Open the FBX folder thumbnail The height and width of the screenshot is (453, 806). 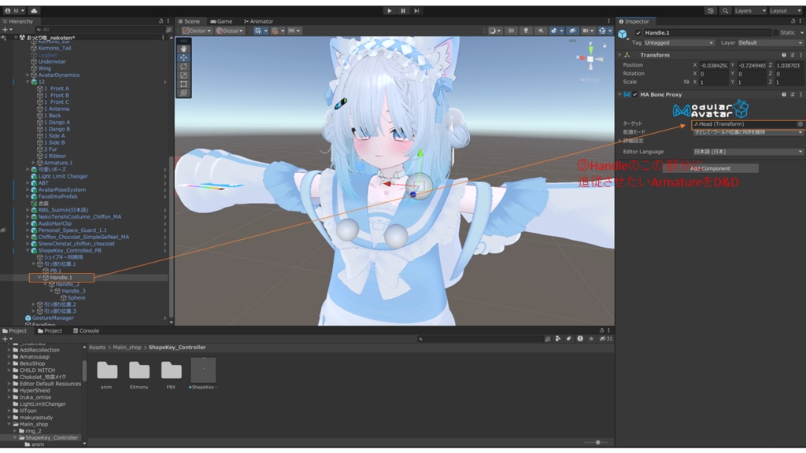tap(171, 370)
